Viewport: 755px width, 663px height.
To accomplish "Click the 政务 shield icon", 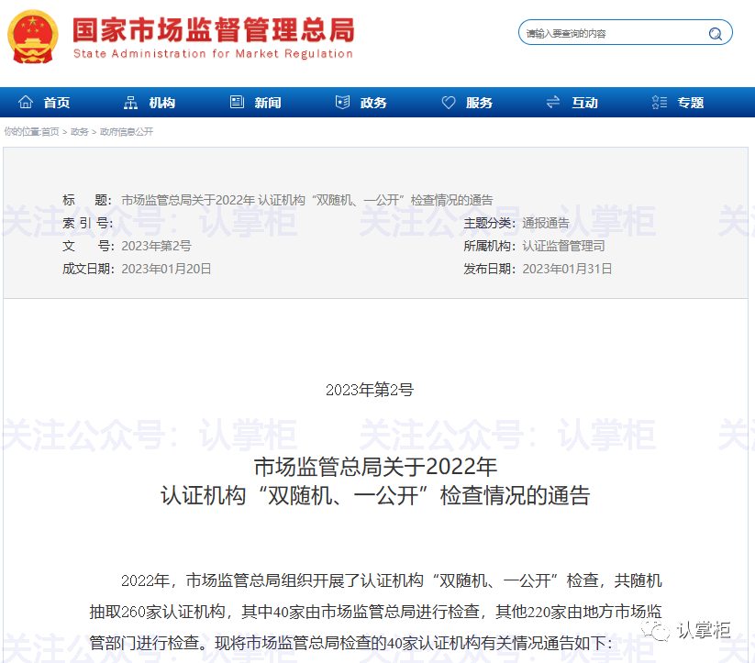I will tap(342, 102).
